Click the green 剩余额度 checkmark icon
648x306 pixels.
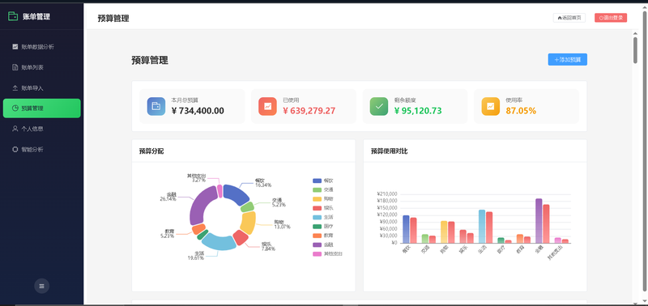pos(379,106)
